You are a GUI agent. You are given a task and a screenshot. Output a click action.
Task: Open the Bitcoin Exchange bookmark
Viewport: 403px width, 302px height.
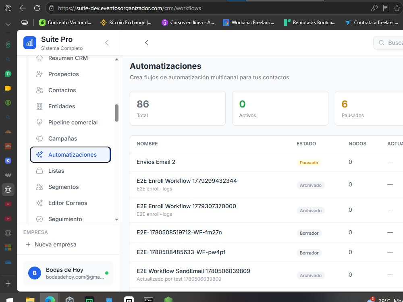coord(126,23)
